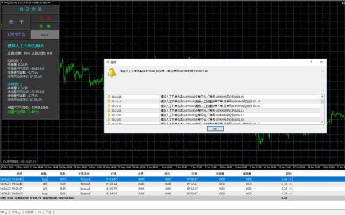
Task: Close the 6105.54 sell order with its x
Action: (x=290, y=184)
